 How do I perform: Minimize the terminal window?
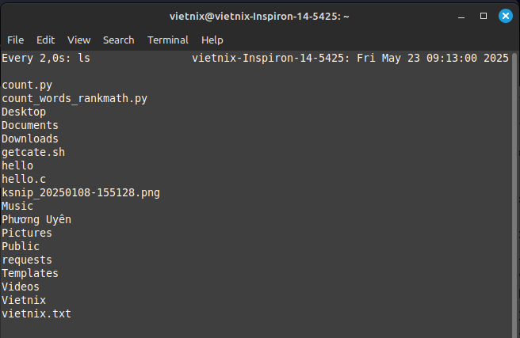pos(461,16)
